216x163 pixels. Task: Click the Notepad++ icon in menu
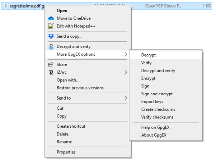click(x=51, y=26)
